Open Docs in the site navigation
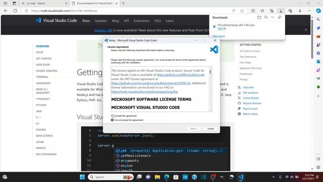Screen dimensions: 323x182 86,21
